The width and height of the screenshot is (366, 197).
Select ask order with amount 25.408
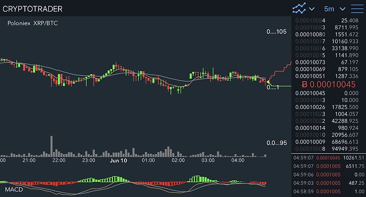click(327, 20)
